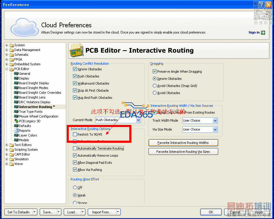Open the Via Size Mode dropdown
The height and width of the screenshot is (219, 274).
coord(215,130)
